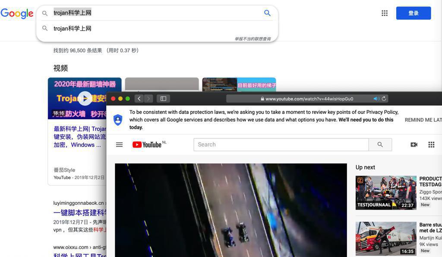Open the TESTJOURNAAL 22:37 video thumbnail
This screenshot has height=257, width=442.
pyautogui.click(x=386, y=193)
